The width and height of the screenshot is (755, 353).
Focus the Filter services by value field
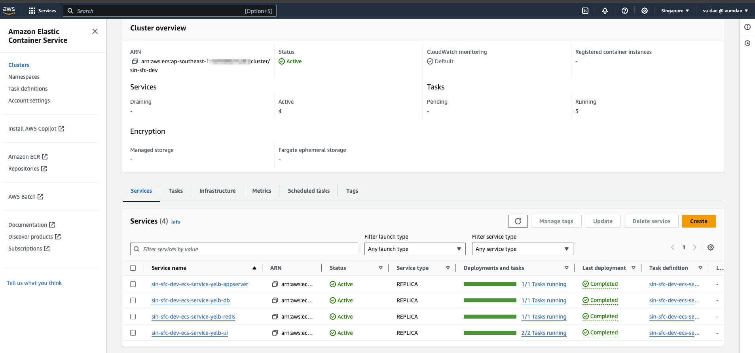click(x=244, y=249)
